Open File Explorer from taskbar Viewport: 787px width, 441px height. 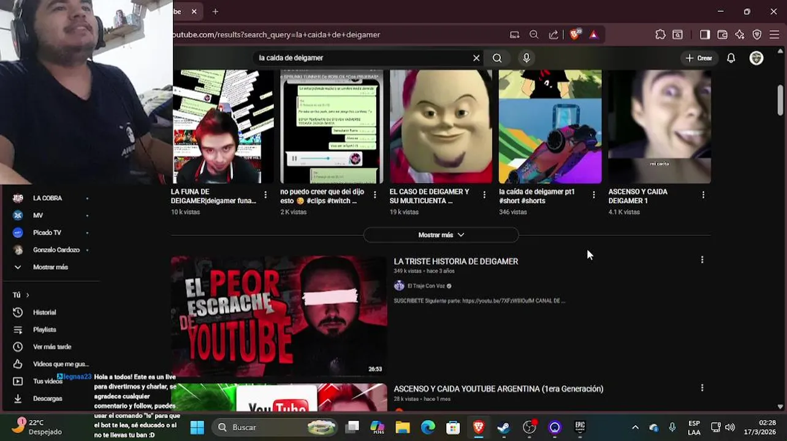[402, 427]
